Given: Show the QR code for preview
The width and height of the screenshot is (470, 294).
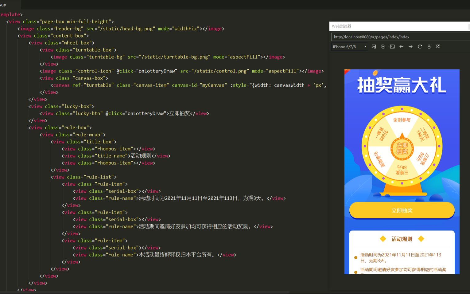Looking at the screenshot, I should 438,47.
